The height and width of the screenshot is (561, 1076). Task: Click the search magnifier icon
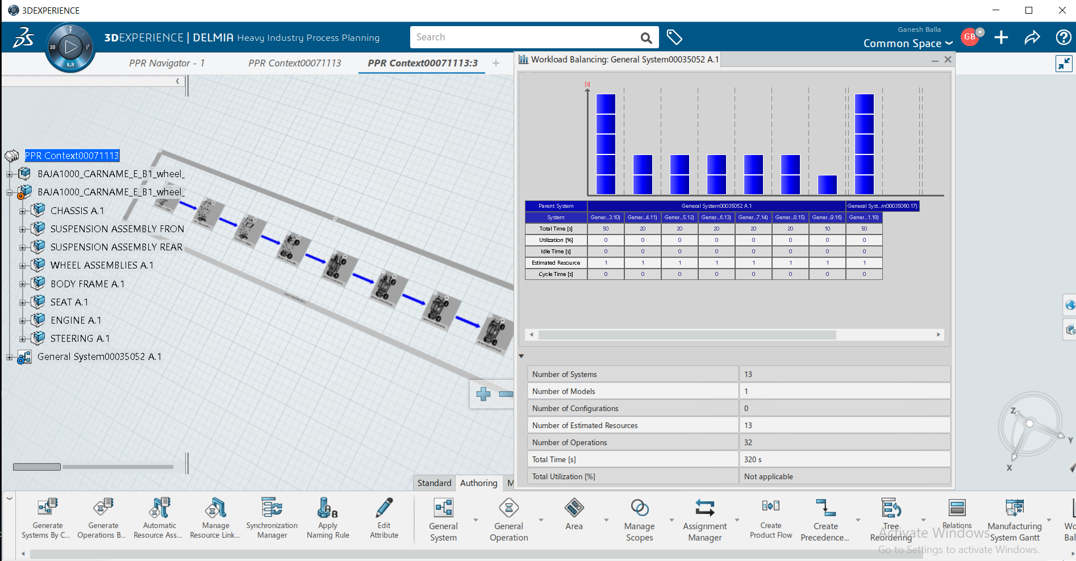(646, 37)
